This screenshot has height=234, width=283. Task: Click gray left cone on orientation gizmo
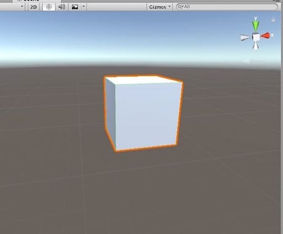pos(245,38)
